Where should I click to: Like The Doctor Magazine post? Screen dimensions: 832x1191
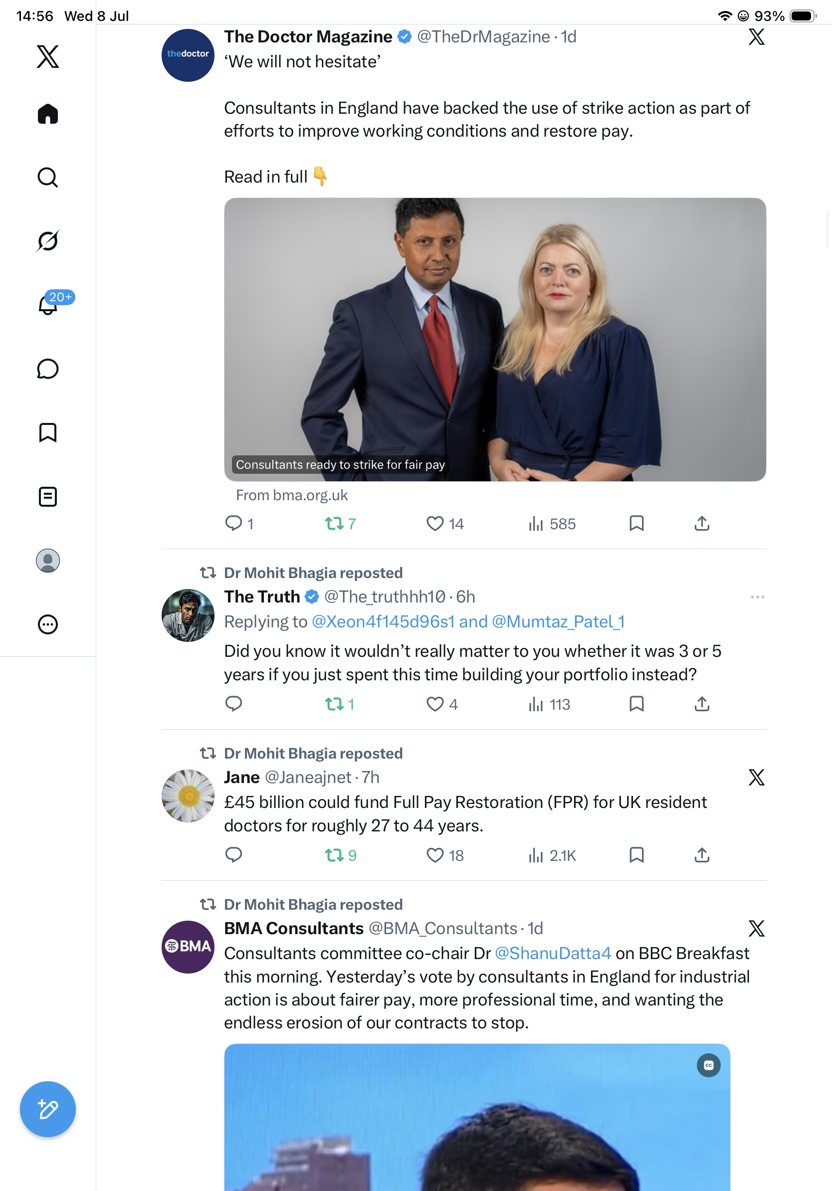coord(444,524)
